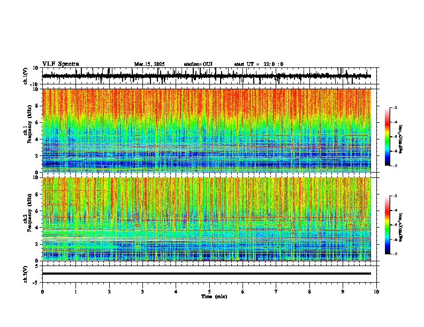Viewport: 424px width, 327px height.
Task: Click the 8 kHz tick label on ch.1 spectrogram
Action: [37, 106]
